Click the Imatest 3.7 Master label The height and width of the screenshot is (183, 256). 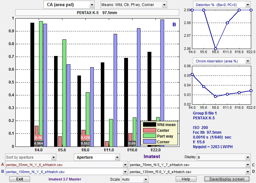pos(65,179)
